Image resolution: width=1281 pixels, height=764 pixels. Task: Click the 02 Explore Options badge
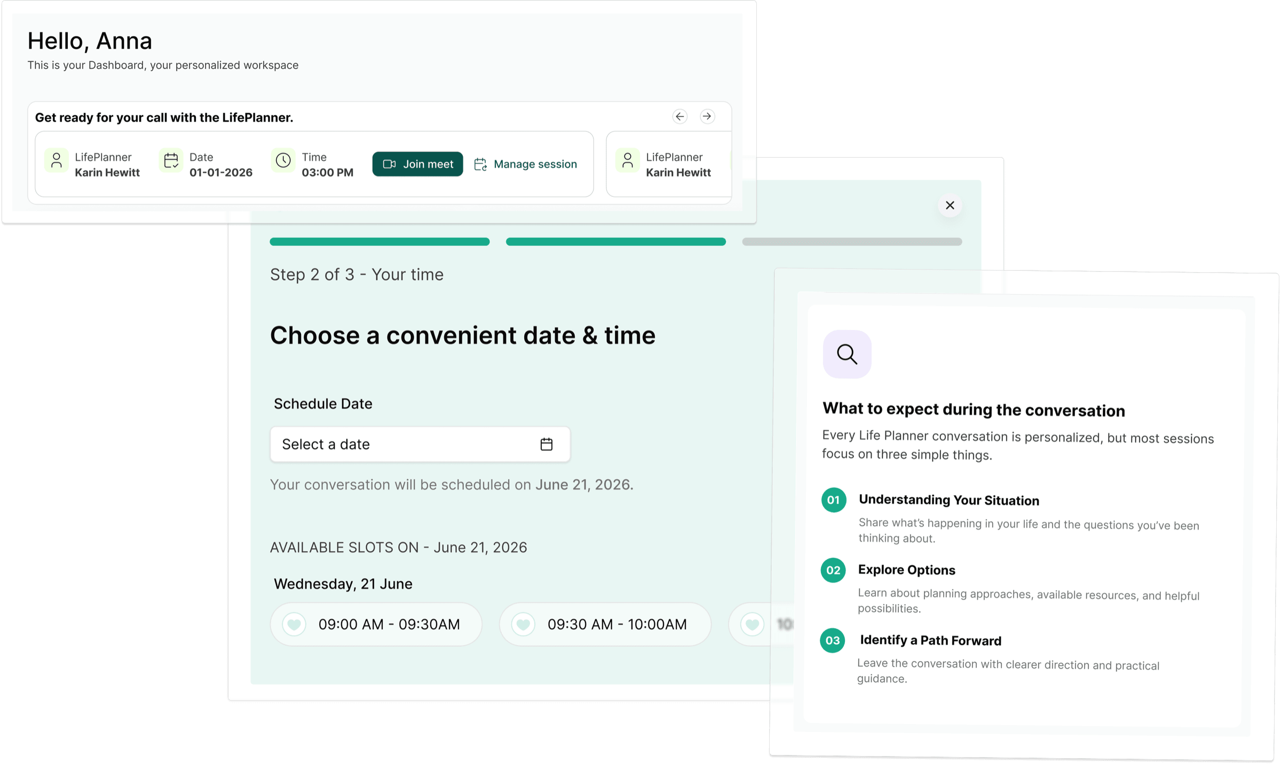tap(833, 570)
